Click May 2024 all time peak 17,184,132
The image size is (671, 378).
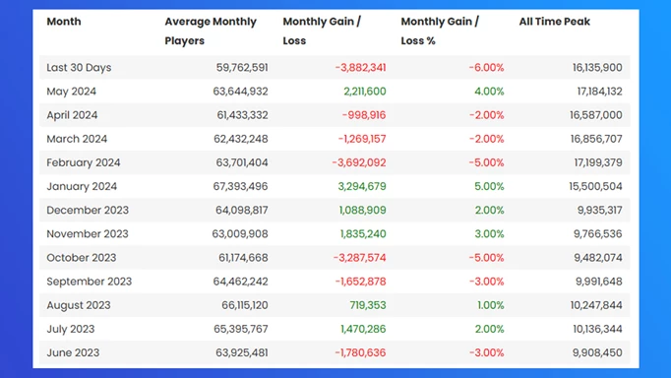599,92
